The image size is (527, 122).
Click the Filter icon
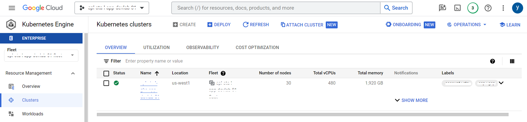pos(106,61)
